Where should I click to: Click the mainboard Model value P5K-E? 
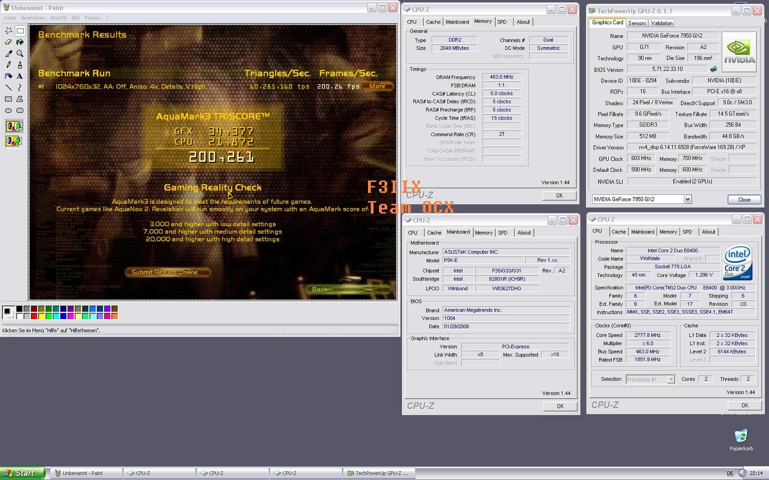click(x=482, y=260)
